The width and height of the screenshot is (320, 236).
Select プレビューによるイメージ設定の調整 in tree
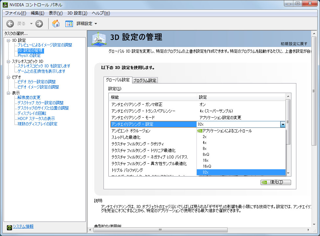(45, 45)
